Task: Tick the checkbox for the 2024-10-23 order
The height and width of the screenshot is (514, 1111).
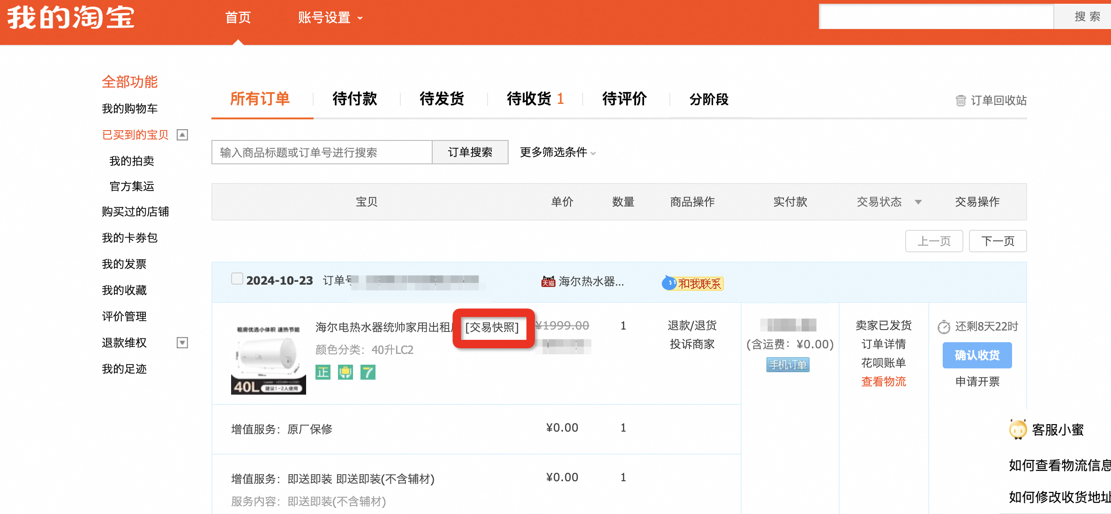Action: pyautogui.click(x=237, y=279)
